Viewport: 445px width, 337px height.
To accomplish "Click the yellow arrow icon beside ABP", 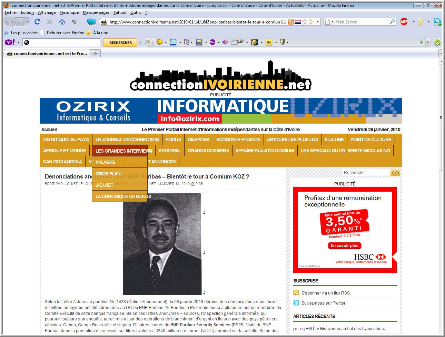I will 420,22.
